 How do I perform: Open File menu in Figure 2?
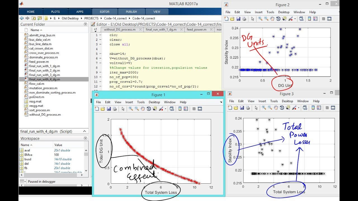228,12
